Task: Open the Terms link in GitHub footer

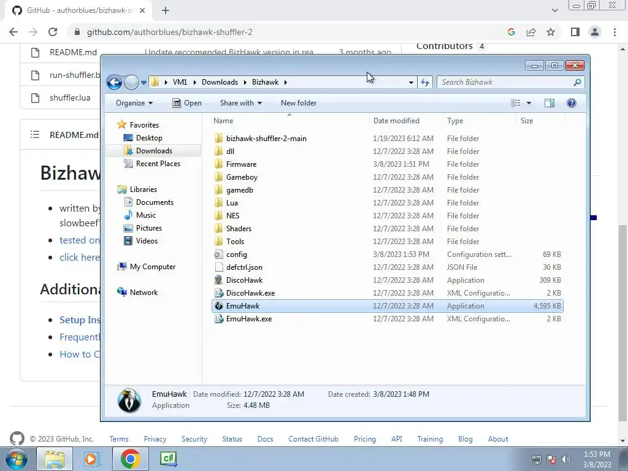Action: click(x=119, y=439)
